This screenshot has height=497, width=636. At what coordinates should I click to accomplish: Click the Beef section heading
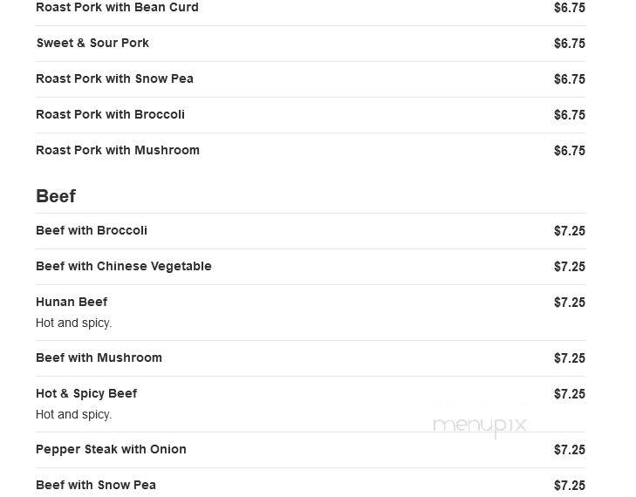point(56,196)
